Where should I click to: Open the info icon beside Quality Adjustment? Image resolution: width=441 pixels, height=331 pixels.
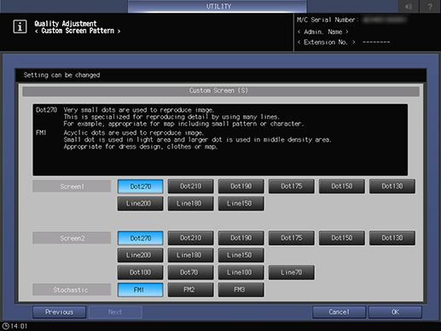click(x=20, y=26)
